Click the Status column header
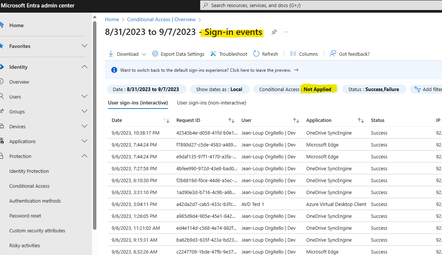442x255 pixels. (x=378, y=120)
